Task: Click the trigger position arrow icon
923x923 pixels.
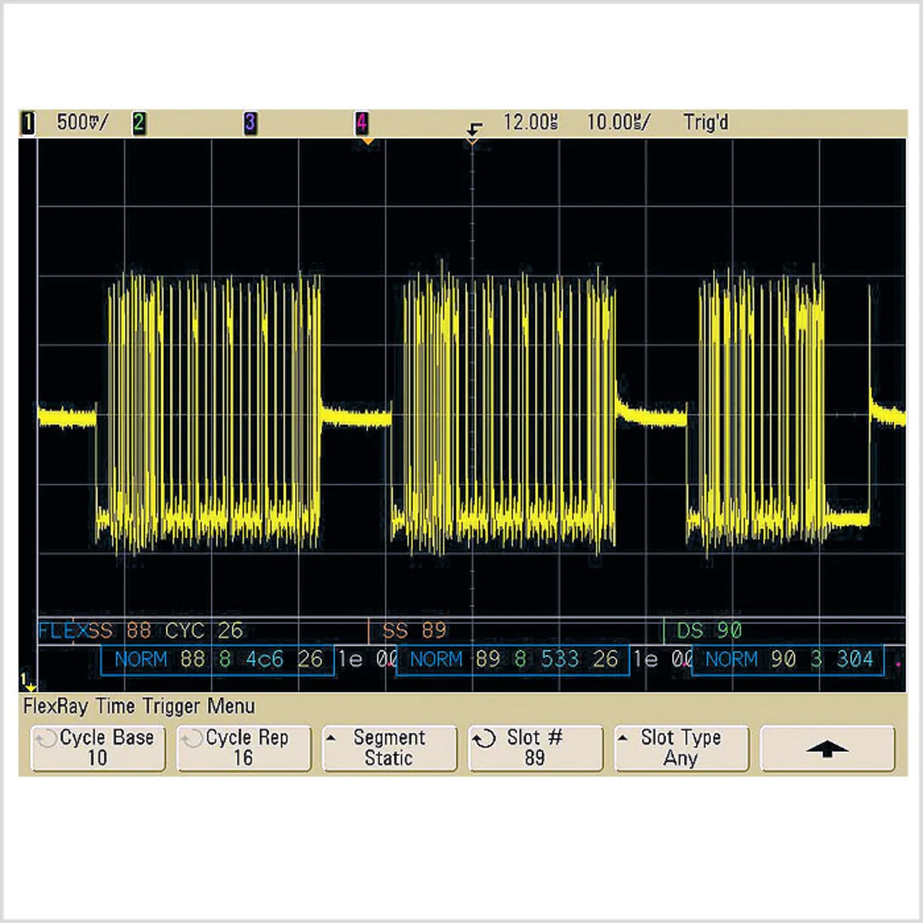Action: tap(474, 129)
